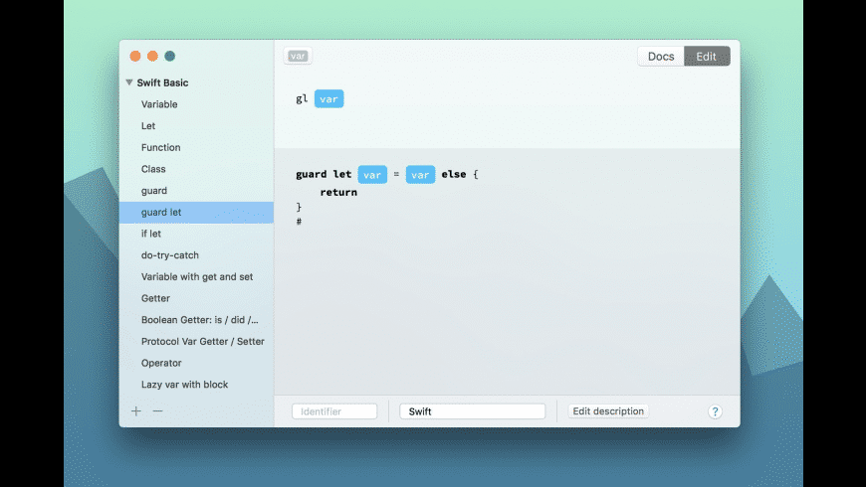
Task: Select the Let snippet
Action: pos(197,126)
